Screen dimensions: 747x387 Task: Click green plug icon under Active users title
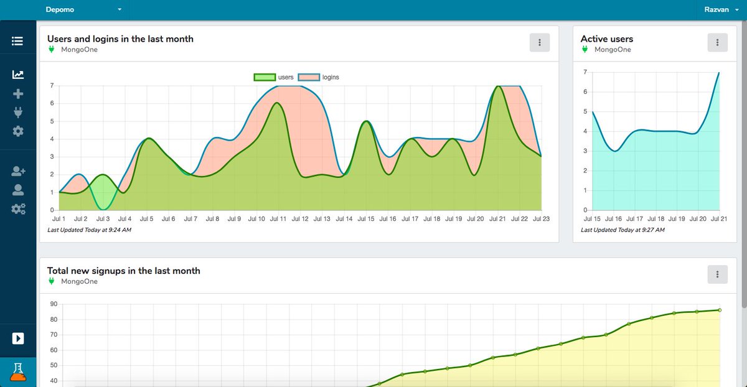point(585,50)
